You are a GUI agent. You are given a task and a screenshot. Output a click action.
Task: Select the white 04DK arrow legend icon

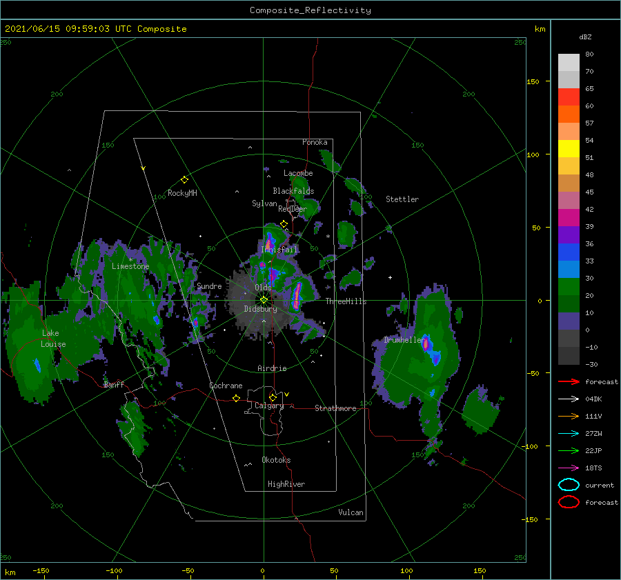tap(569, 399)
